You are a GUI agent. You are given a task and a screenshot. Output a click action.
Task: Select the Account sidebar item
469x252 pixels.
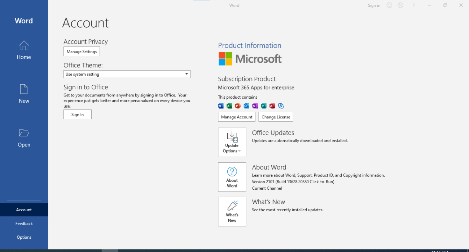pyautogui.click(x=24, y=210)
